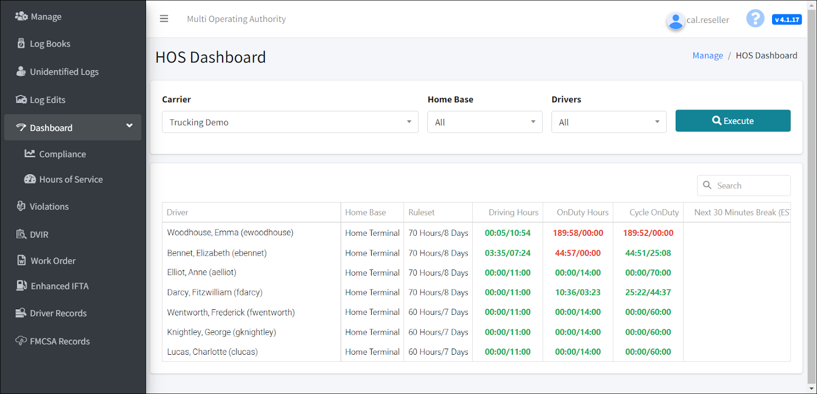The width and height of the screenshot is (817, 394).
Task: Select driver Darcy, Fitzwilliam (fdarcy)
Action: [x=215, y=292]
